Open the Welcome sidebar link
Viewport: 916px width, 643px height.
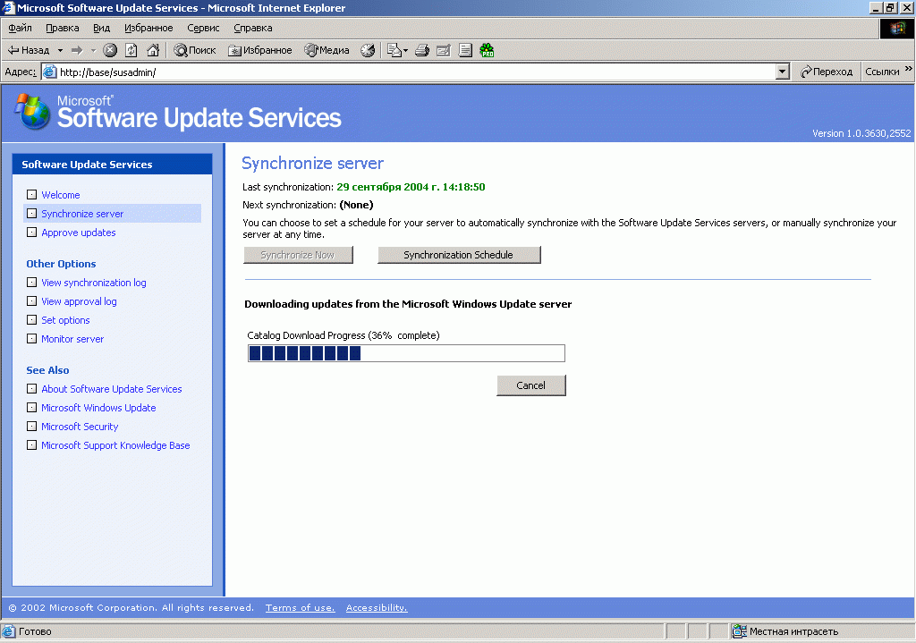(61, 195)
